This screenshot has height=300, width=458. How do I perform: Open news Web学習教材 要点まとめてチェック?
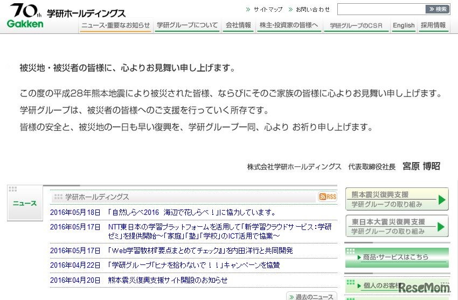(x=200, y=250)
